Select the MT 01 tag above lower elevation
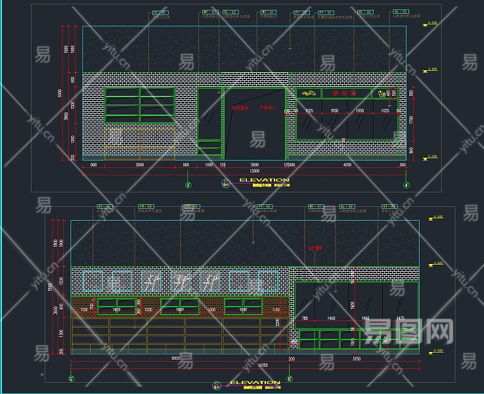Screen dimensions: 484x394 tap(316, 206)
